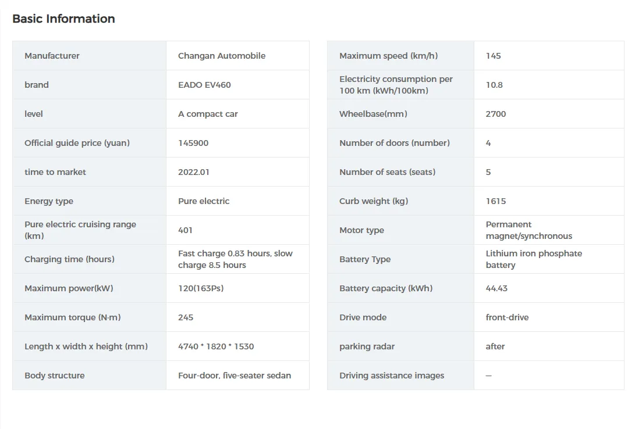Select the curb weight value 1615
This screenshot has width=635, height=429.
[496, 201]
